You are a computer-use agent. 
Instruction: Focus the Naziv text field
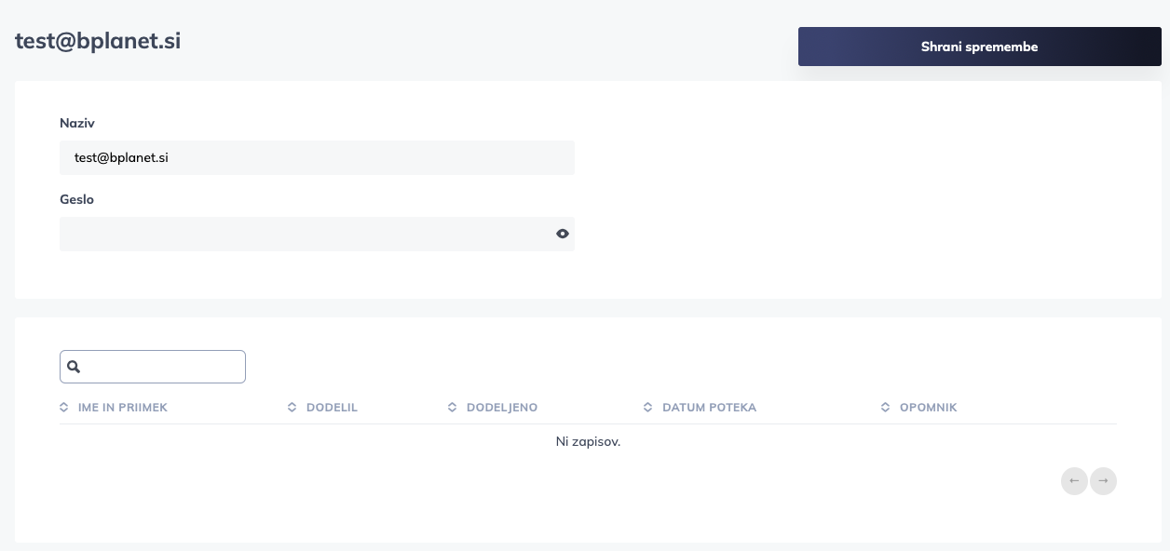(317, 158)
